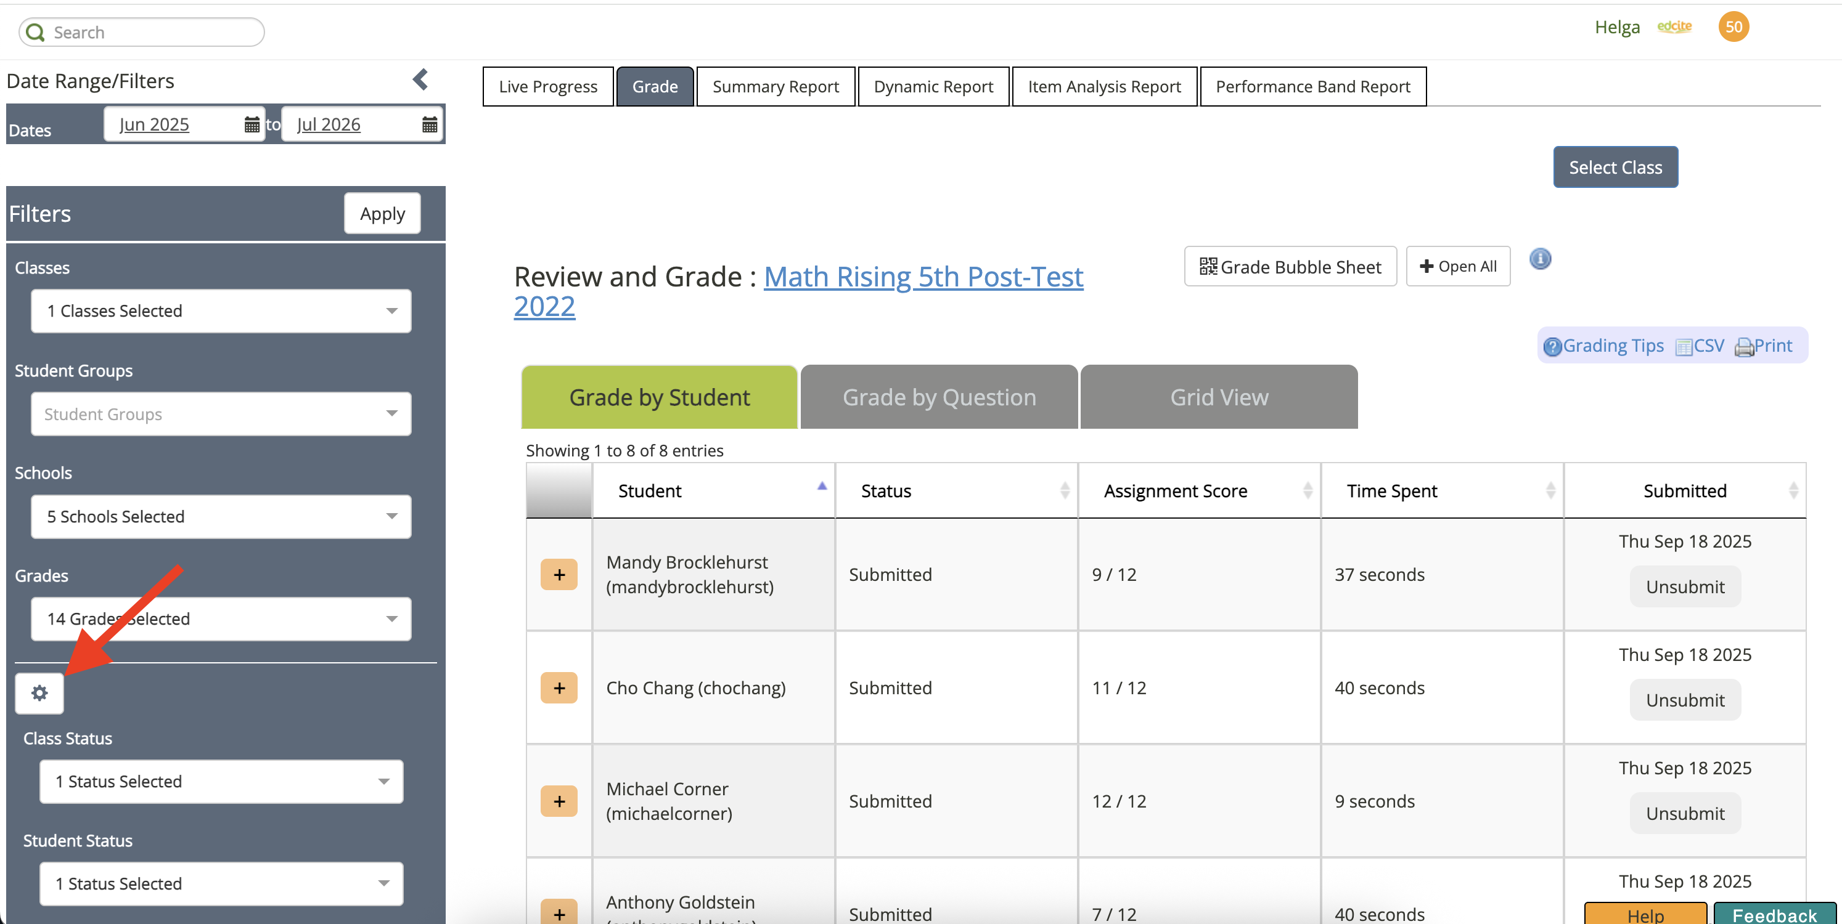Open the end date calendar icon
The image size is (1842, 924).
pos(430,124)
